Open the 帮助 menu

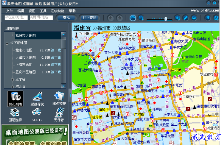click(72, 11)
